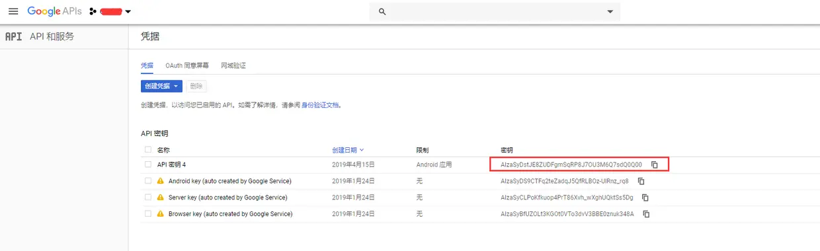The width and height of the screenshot is (820, 251).
Task: Open Browser key (auto created by Google Service)
Action: coord(230,214)
